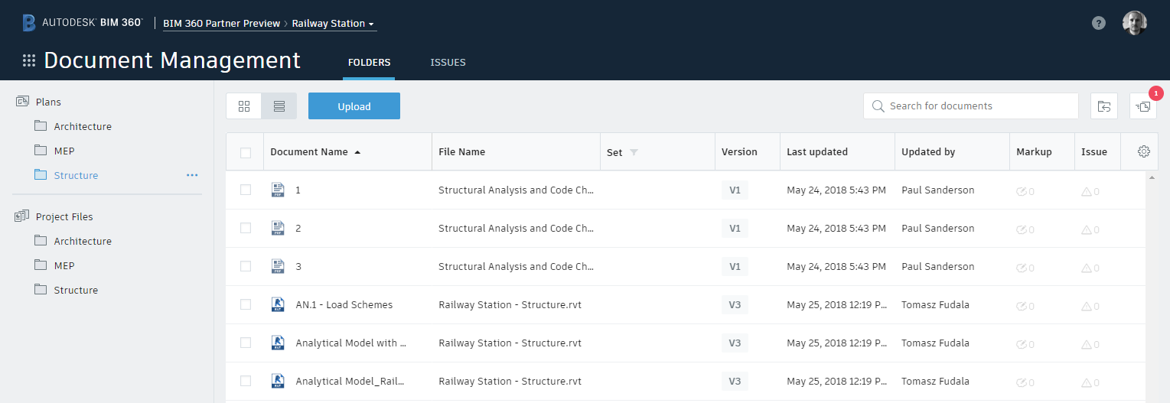Open the Railway Station project dropdown
The image size is (1170, 403).
pos(334,24)
